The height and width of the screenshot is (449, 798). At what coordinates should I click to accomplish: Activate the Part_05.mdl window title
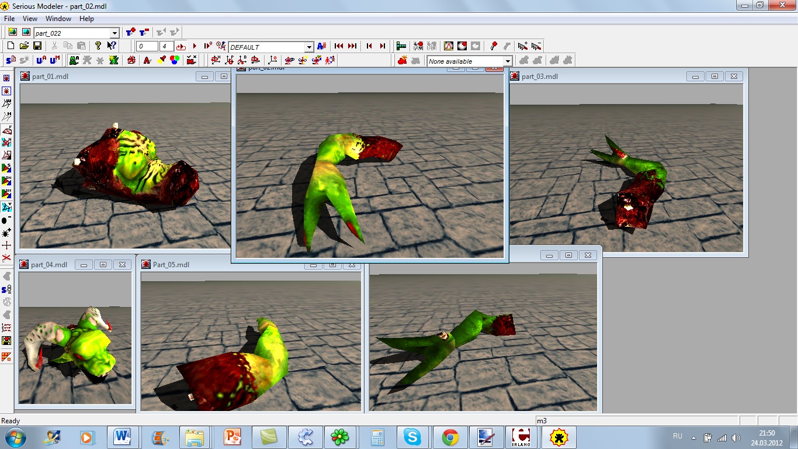[171, 265]
